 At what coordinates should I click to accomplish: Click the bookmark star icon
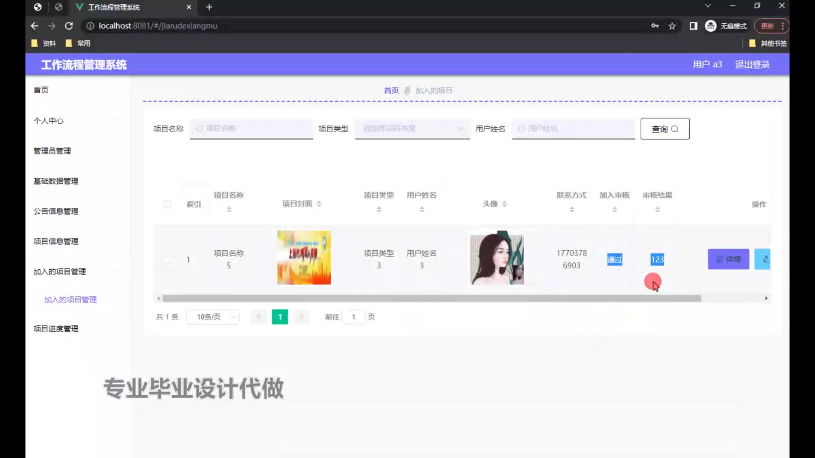tap(672, 26)
